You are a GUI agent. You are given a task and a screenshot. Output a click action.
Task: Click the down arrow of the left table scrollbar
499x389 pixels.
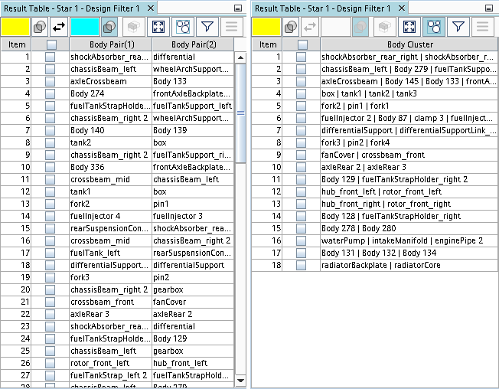[241, 381]
